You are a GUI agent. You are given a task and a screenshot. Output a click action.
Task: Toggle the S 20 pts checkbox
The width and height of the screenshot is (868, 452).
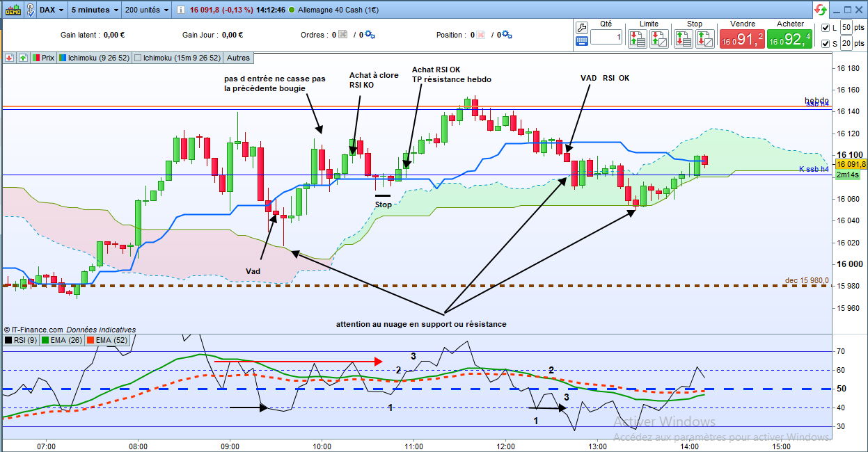point(826,44)
